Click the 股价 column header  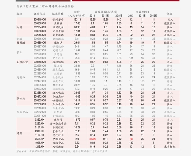[x=77, y=12]
